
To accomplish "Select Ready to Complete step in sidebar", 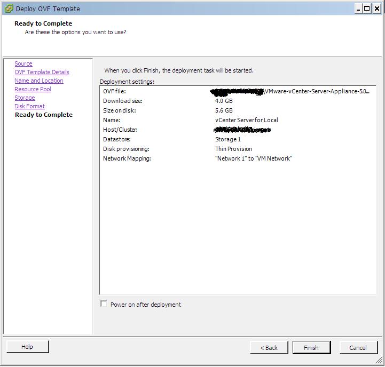I will (x=44, y=115).
